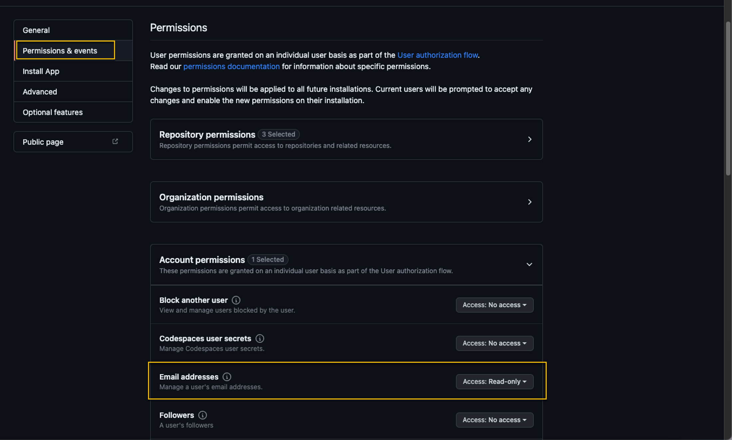Select Permissions & events sidebar item
732x440 pixels.
(73, 51)
